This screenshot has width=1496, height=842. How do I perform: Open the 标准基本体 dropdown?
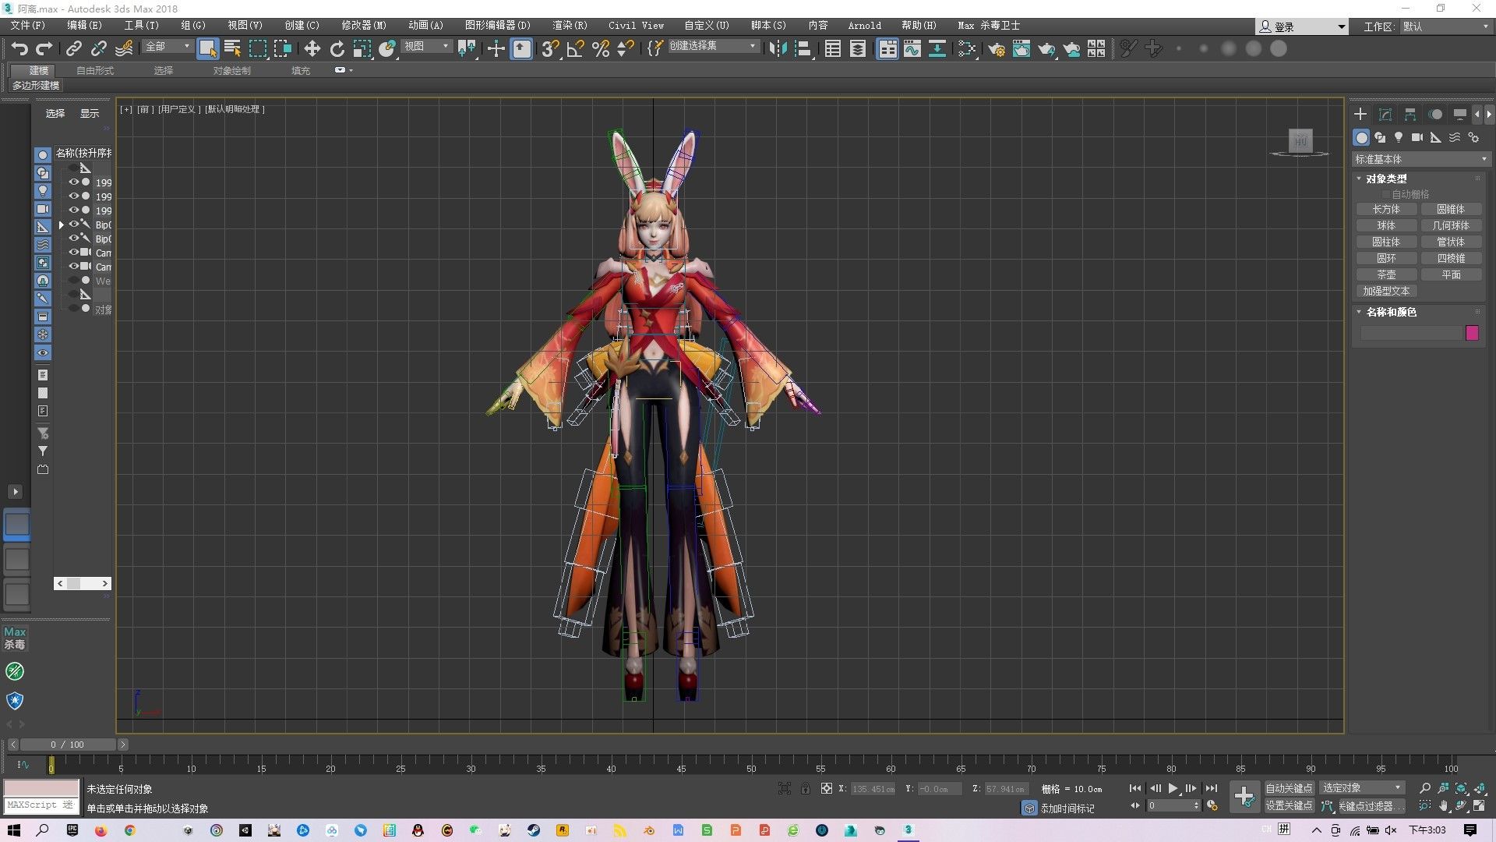click(x=1420, y=159)
